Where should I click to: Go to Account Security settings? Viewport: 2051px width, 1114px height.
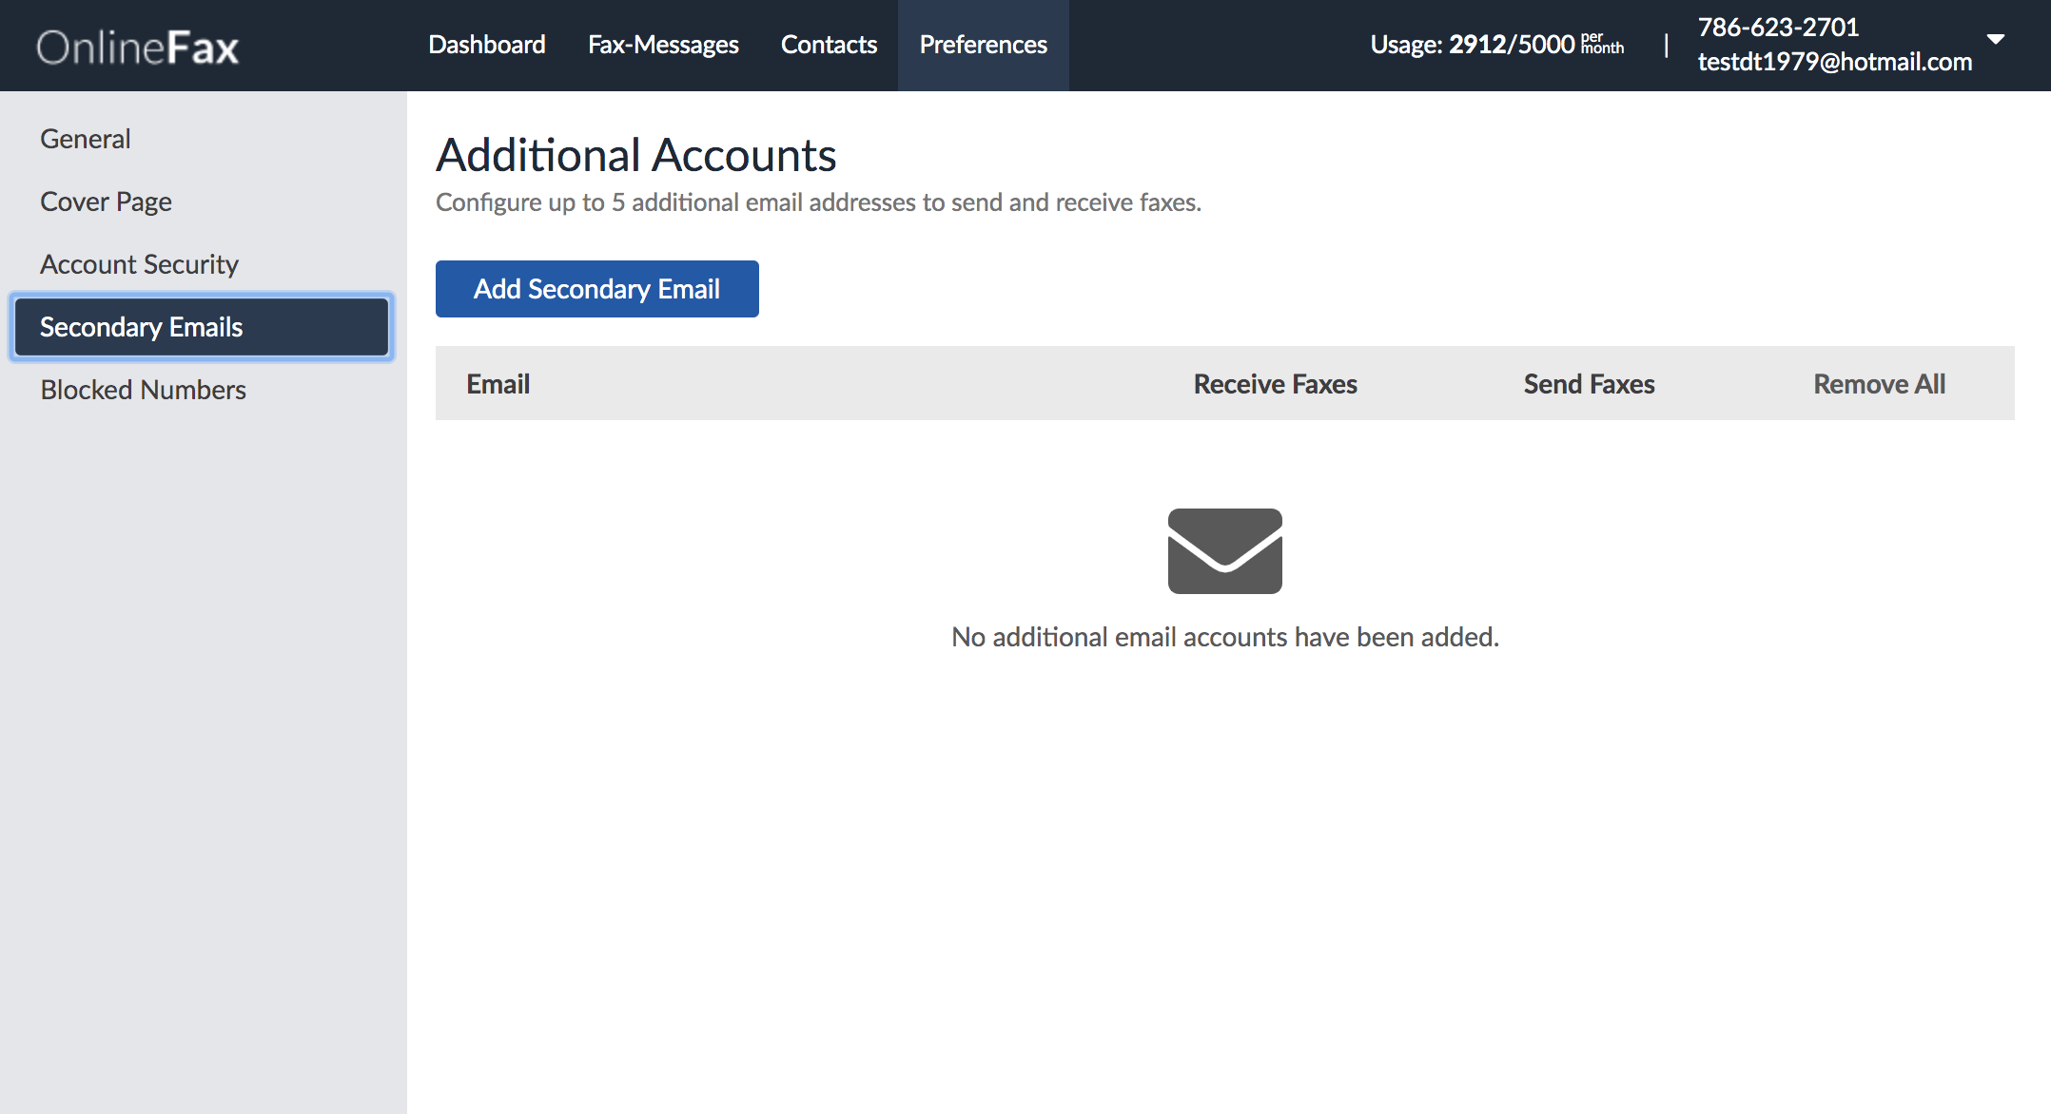[x=139, y=263]
